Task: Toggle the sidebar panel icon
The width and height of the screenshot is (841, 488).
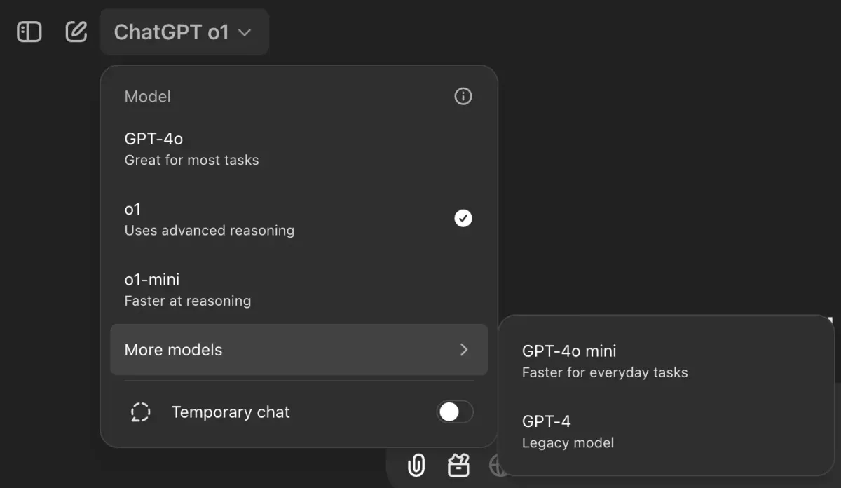Action: [29, 32]
